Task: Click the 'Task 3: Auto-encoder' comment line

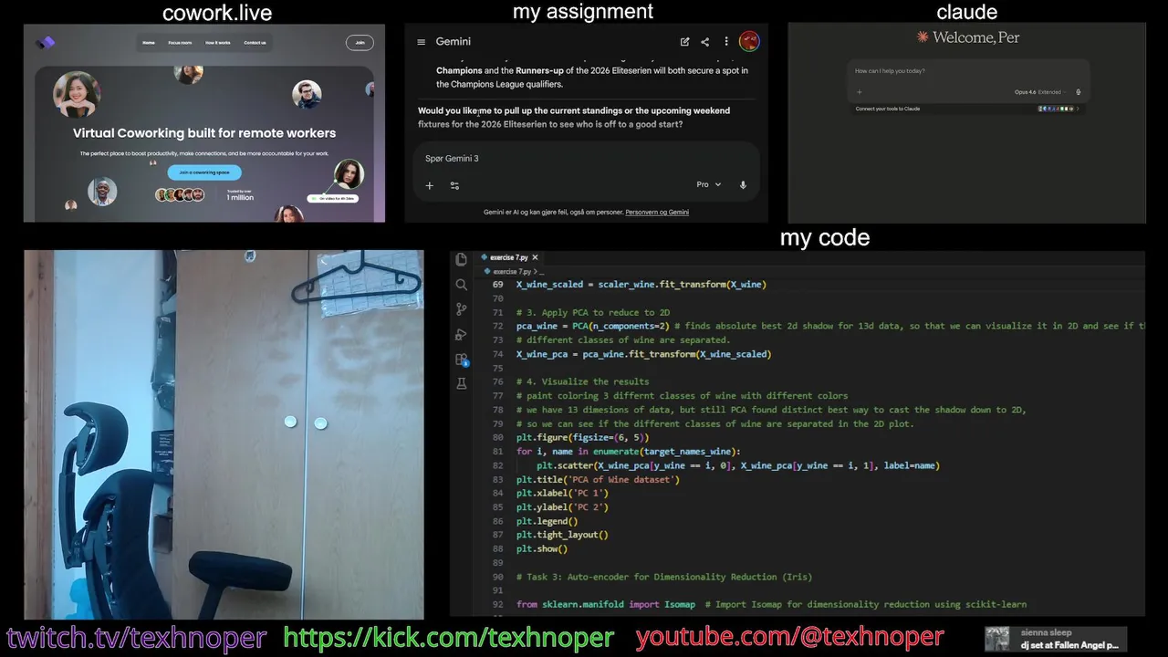Action: click(x=663, y=577)
